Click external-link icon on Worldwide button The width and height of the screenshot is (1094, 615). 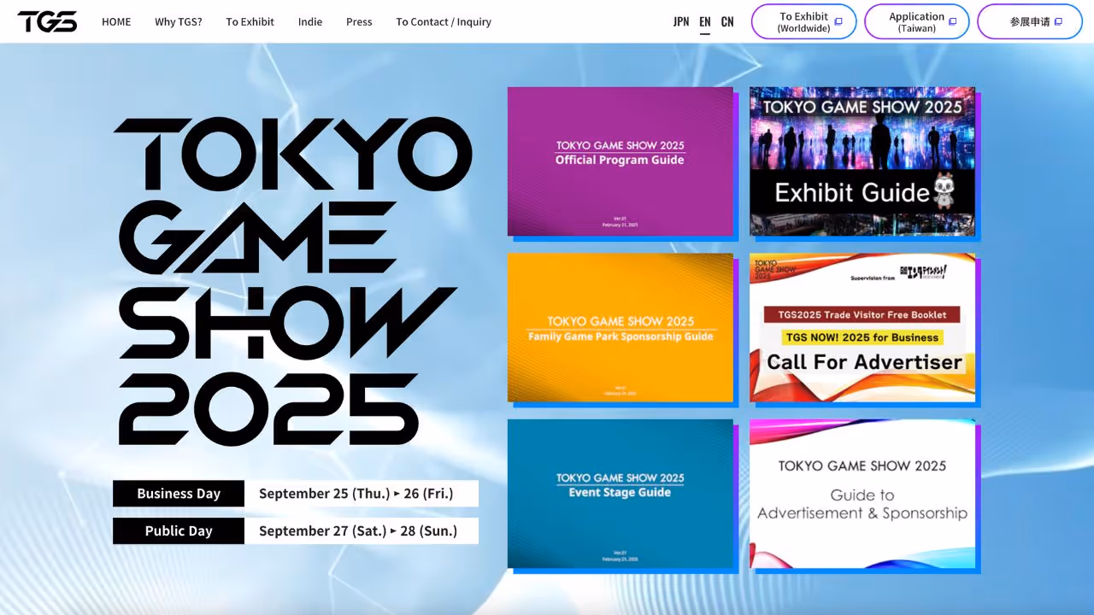click(838, 22)
